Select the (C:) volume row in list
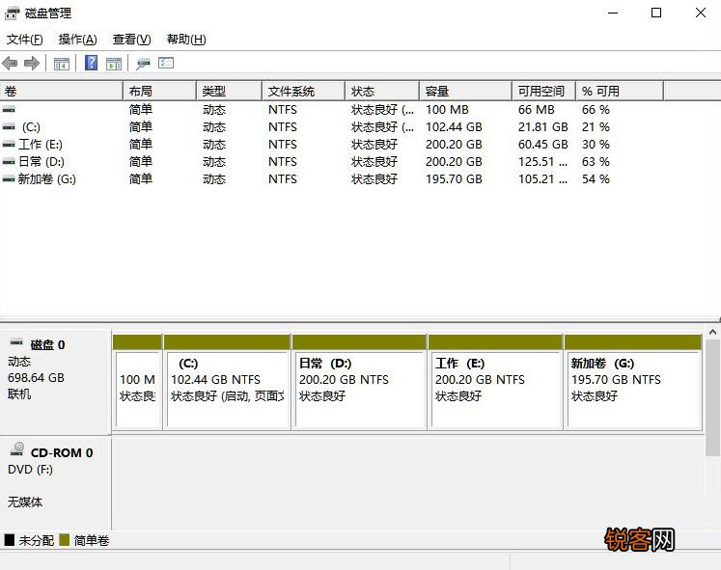Screen dimensions: 721x570 coord(331,127)
